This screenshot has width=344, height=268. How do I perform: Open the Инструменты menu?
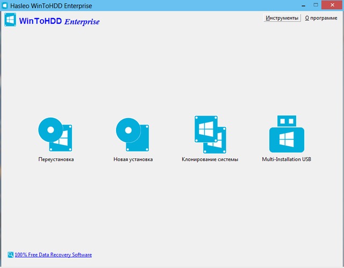pyautogui.click(x=282, y=18)
